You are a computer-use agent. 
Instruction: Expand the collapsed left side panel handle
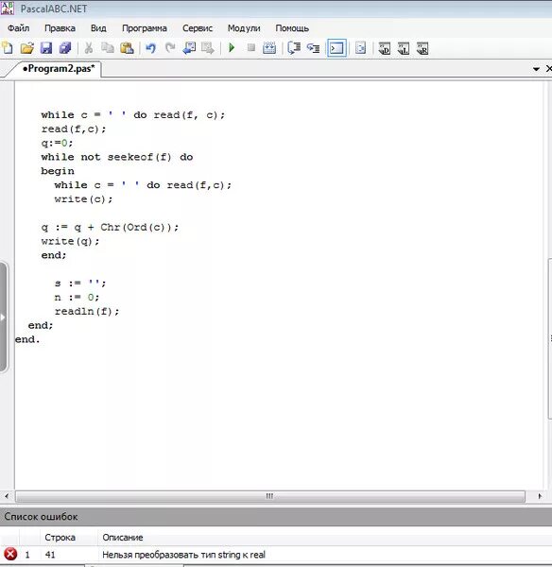(x=3, y=318)
